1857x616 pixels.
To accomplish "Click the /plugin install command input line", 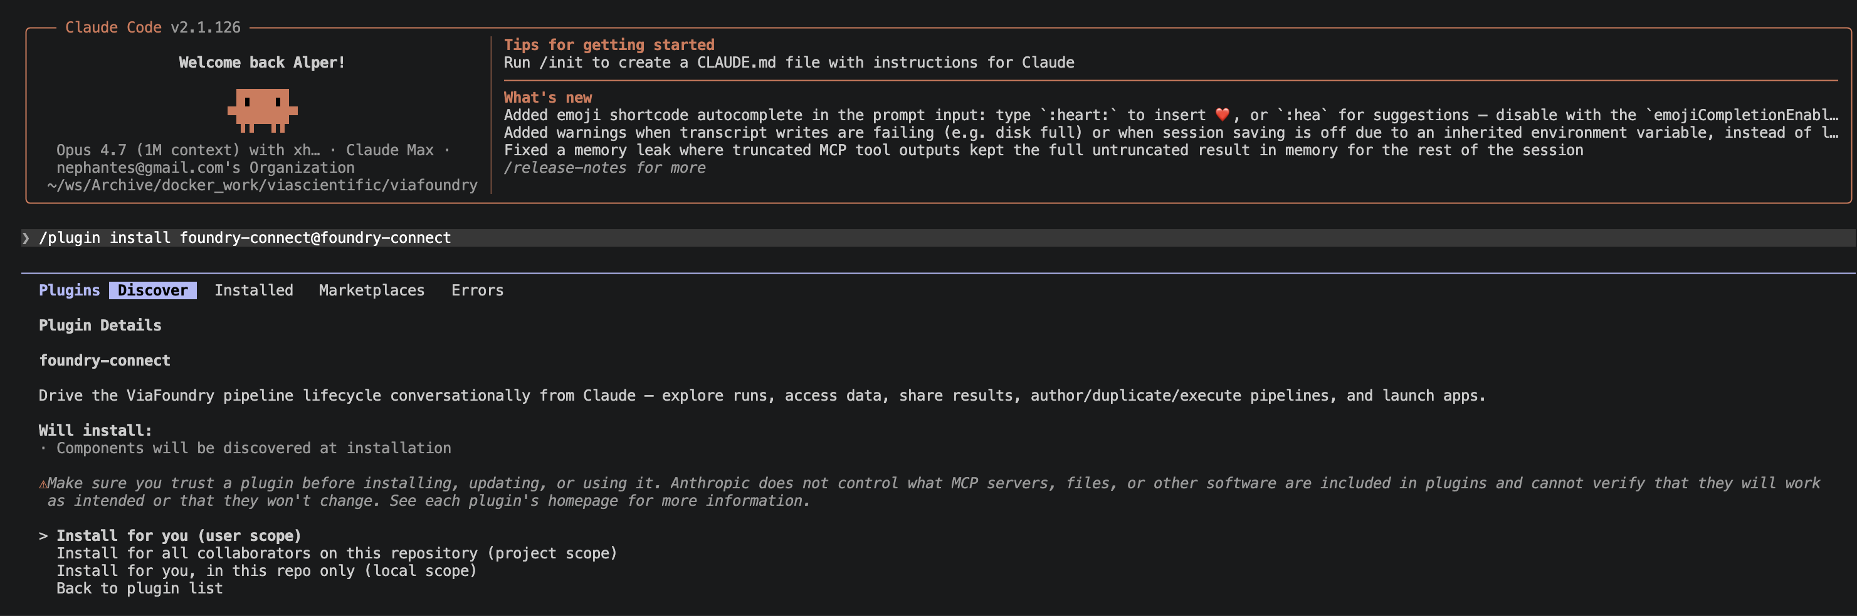I will 938,238.
